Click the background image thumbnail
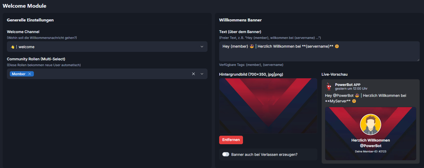Viewport: 424px width, 168px height. [x=268, y=106]
